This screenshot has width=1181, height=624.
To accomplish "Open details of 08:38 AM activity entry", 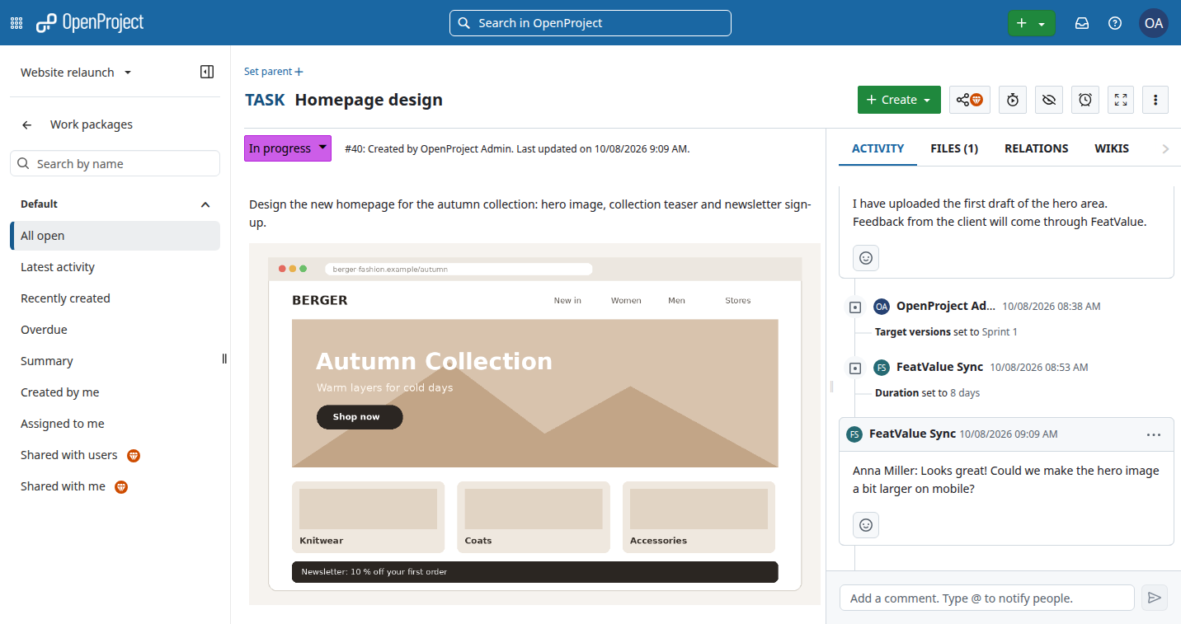I will click(x=855, y=307).
